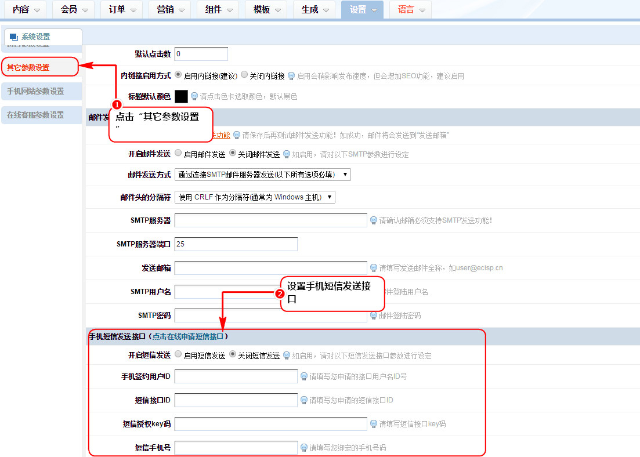Pick the black 标题默认颜色 color swatch
Image resolution: width=640 pixels, height=457 pixels.
[181, 96]
